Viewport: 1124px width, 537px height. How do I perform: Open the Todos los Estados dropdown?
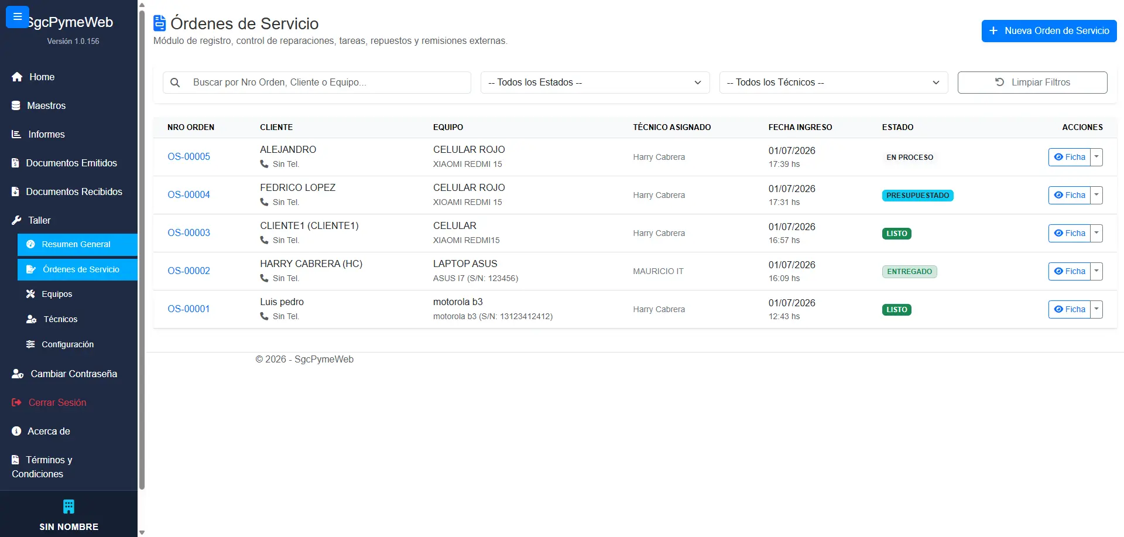595,83
